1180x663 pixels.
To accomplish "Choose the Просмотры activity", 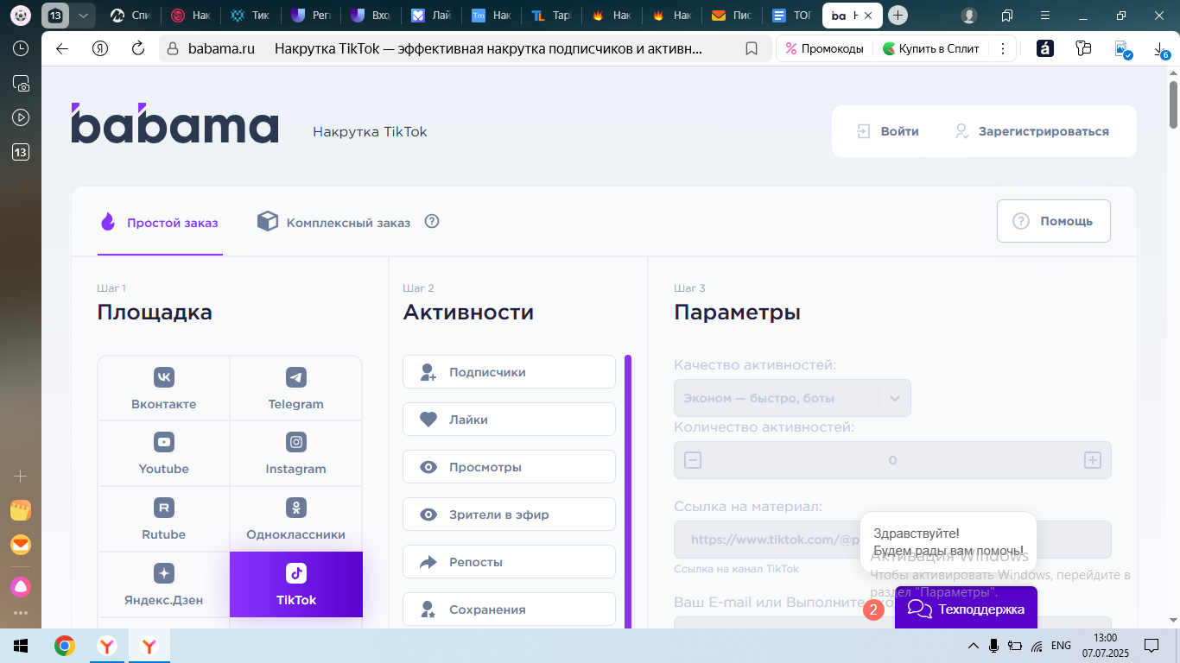I will pos(509,467).
